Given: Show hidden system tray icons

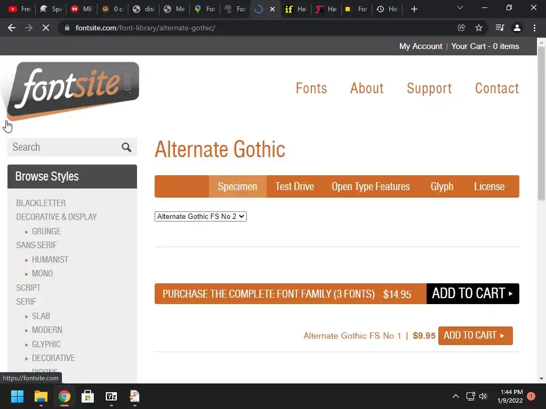Looking at the screenshot, I should click(x=455, y=396).
